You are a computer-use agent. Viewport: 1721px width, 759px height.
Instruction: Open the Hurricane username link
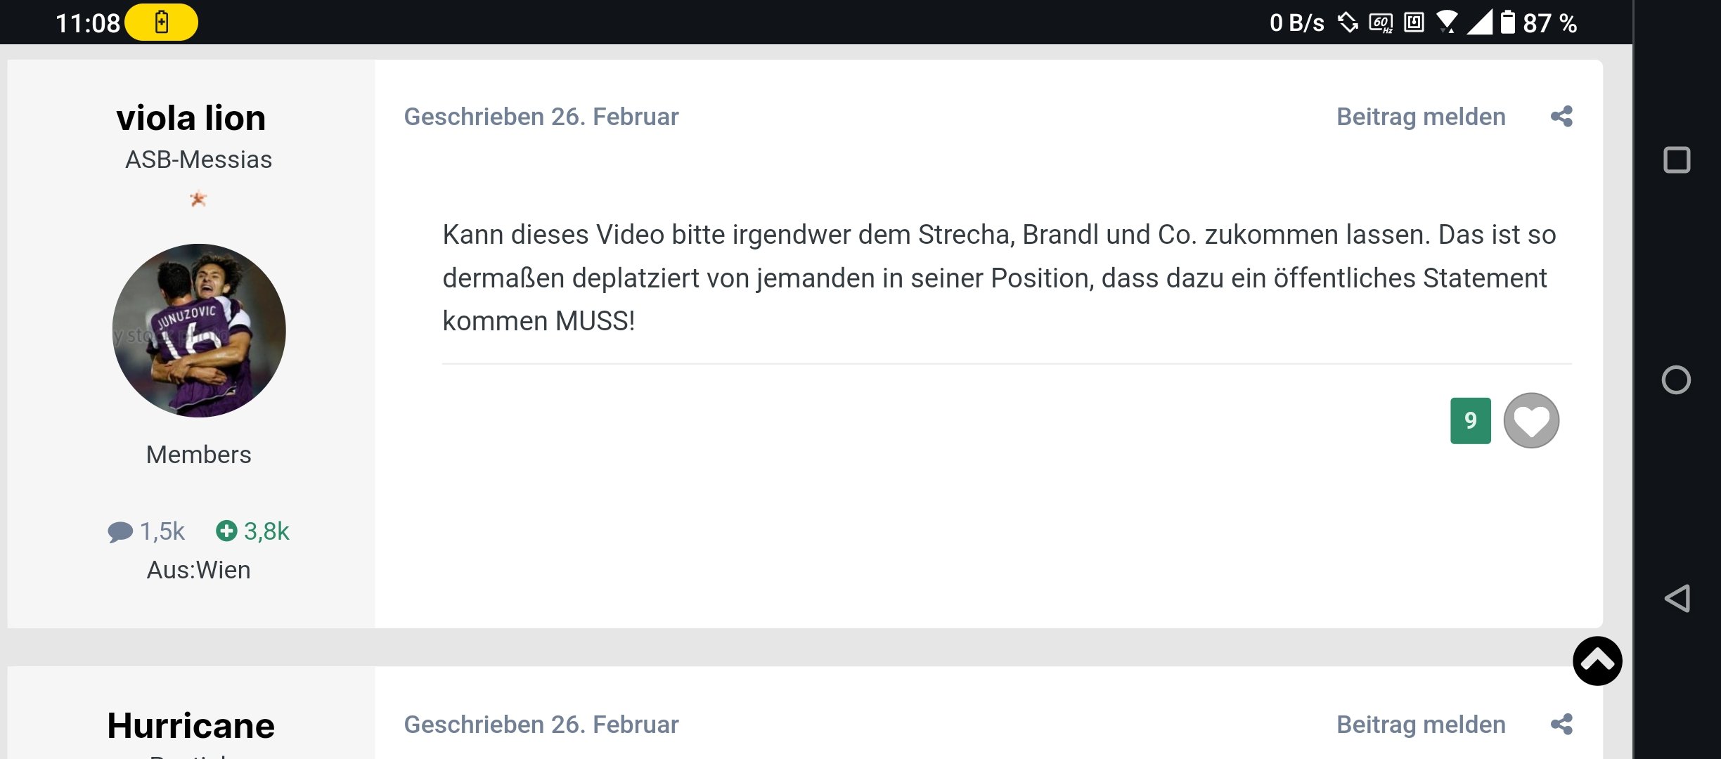(191, 725)
